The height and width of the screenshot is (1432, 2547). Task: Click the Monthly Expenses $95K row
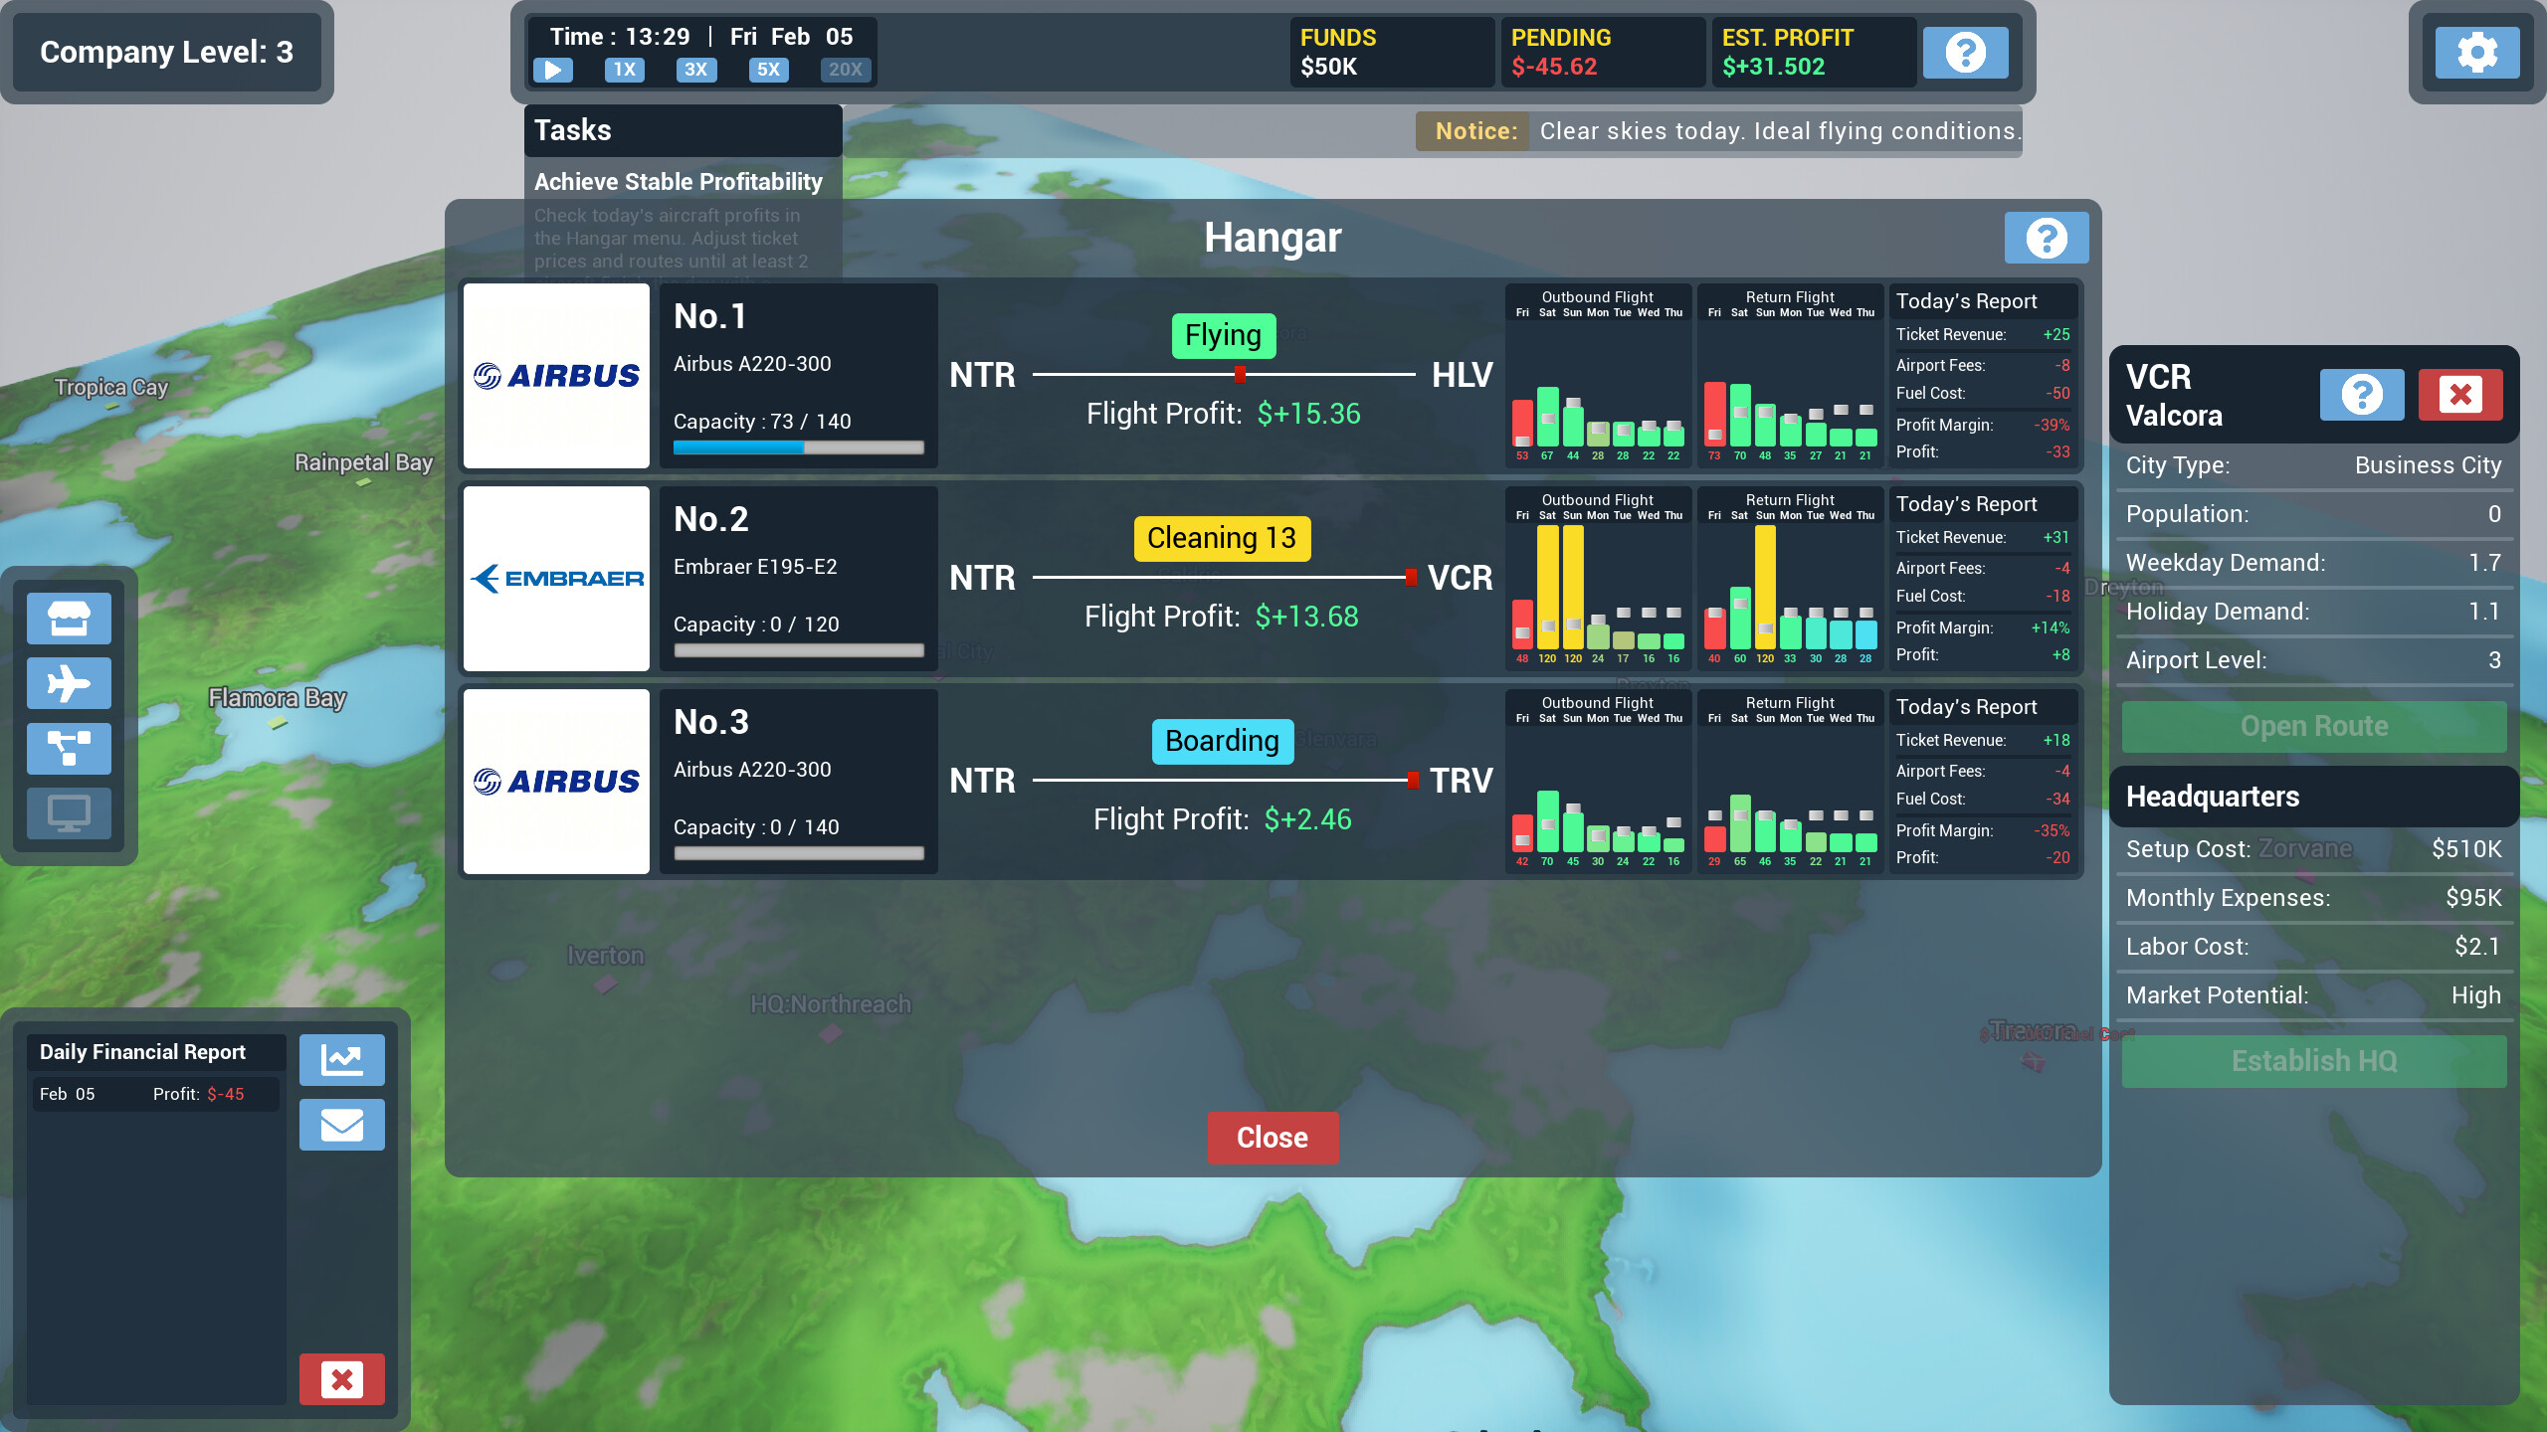[x=2314, y=898]
